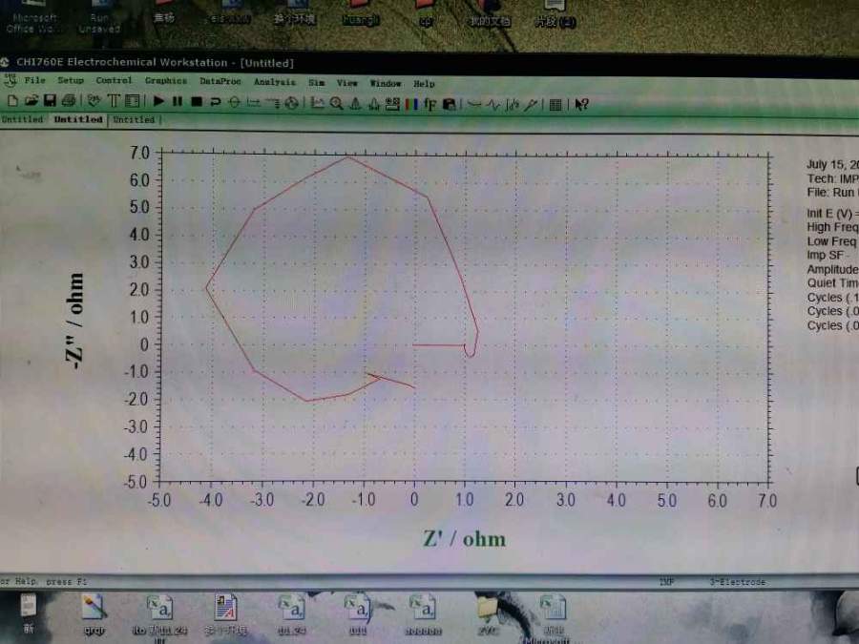
Task: Stop the experiment with square button
Action: pyautogui.click(x=196, y=101)
